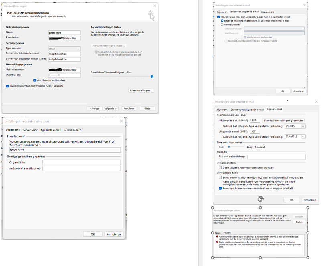
Task: Switch to the Fouten tab
Action: [227, 233]
